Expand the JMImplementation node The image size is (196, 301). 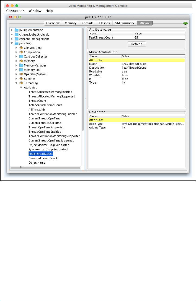[x=12, y=30]
